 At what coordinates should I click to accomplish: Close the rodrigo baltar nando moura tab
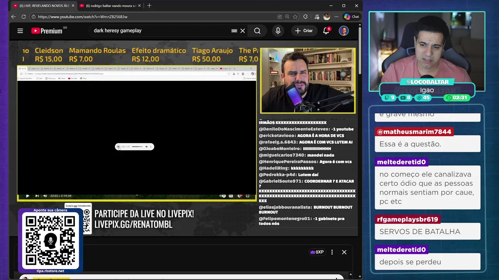click(x=139, y=6)
